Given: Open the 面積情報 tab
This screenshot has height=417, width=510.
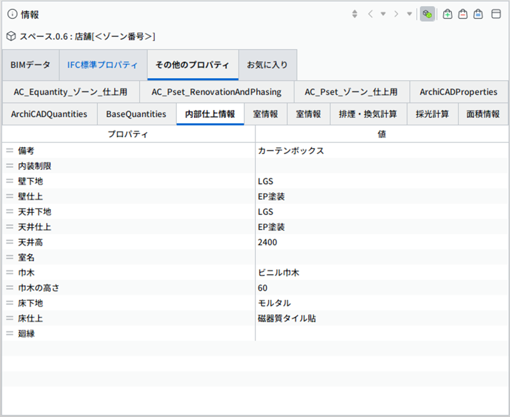Looking at the screenshot, I should (x=483, y=114).
